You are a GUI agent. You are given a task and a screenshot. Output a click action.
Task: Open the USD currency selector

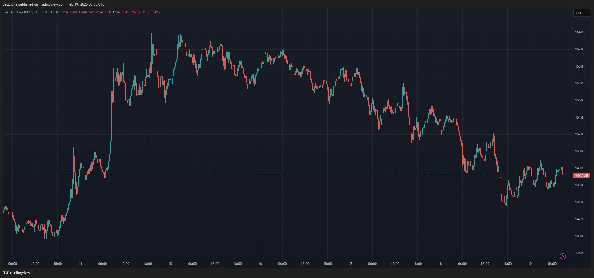click(x=581, y=13)
